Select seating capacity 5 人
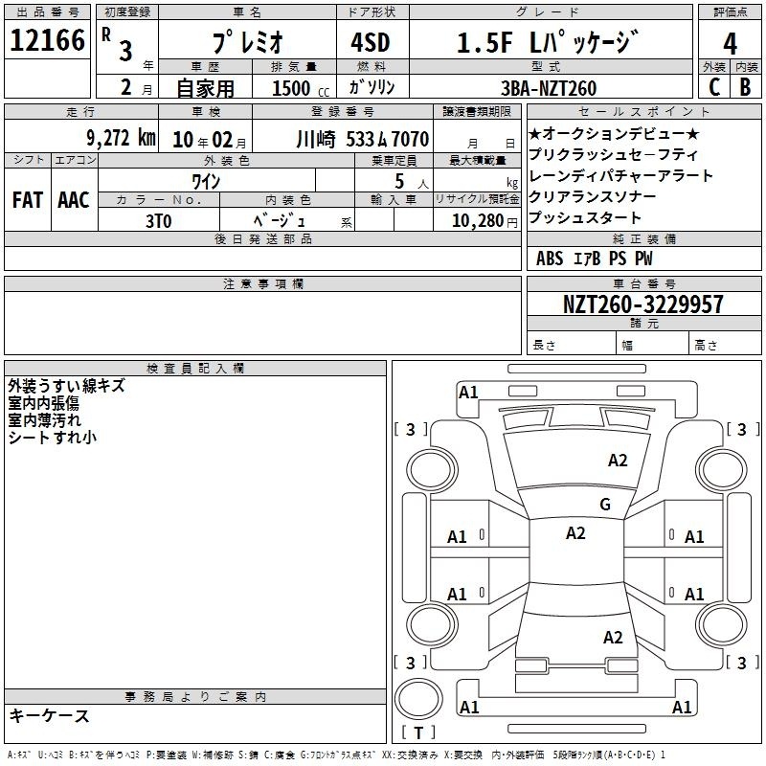 click(411, 182)
